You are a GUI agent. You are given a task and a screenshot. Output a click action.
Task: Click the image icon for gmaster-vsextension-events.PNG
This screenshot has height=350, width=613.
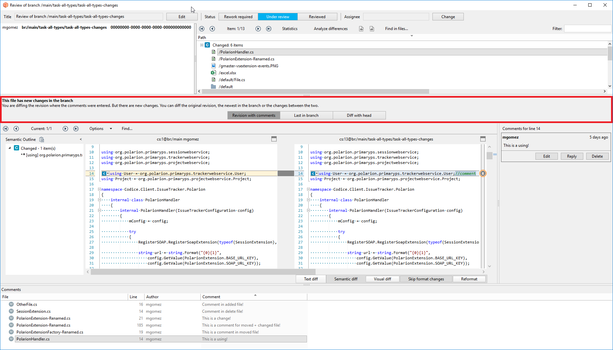(214, 66)
